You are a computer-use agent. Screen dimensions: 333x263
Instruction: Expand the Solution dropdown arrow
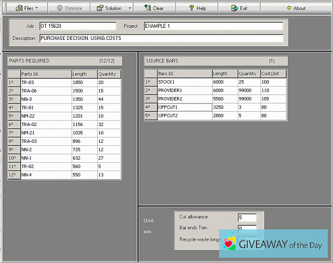point(129,8)
